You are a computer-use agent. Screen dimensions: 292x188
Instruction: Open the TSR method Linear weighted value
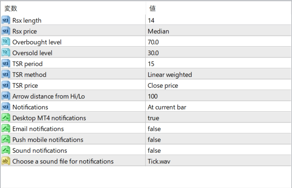218,75
